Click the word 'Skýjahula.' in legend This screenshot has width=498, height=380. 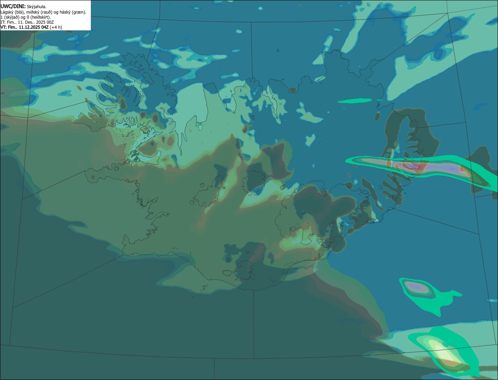(x=37, y=7)
